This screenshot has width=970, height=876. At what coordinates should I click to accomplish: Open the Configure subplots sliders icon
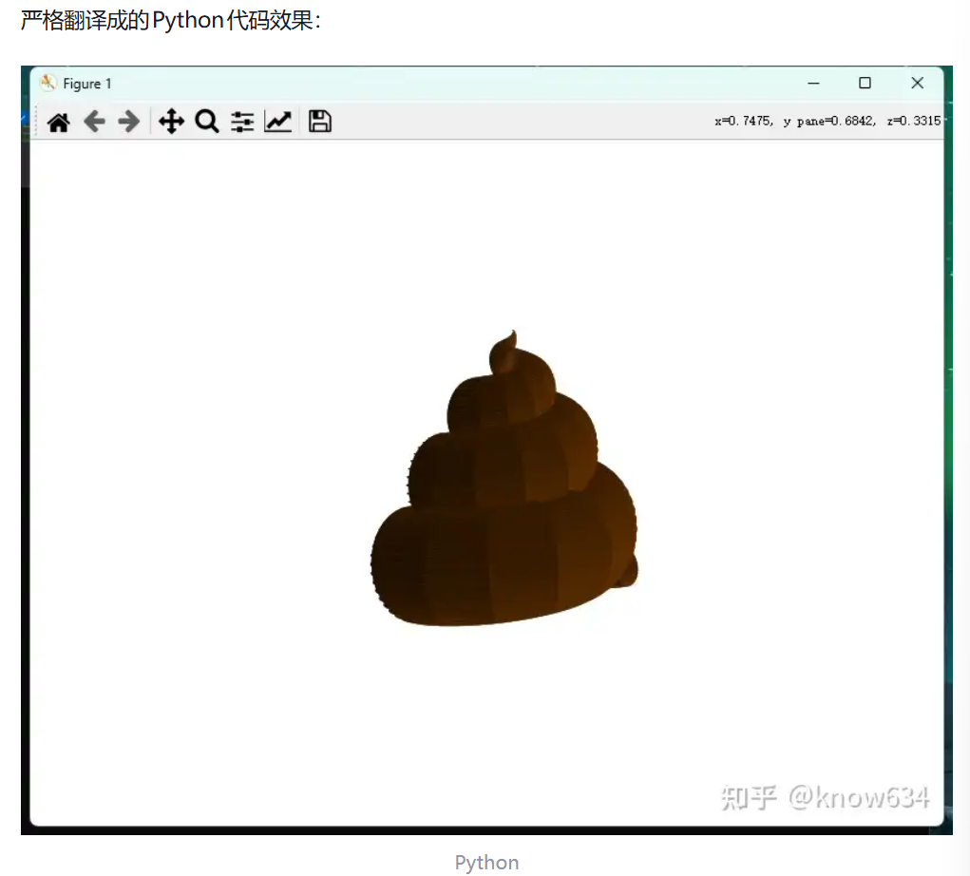coord(242,122)
